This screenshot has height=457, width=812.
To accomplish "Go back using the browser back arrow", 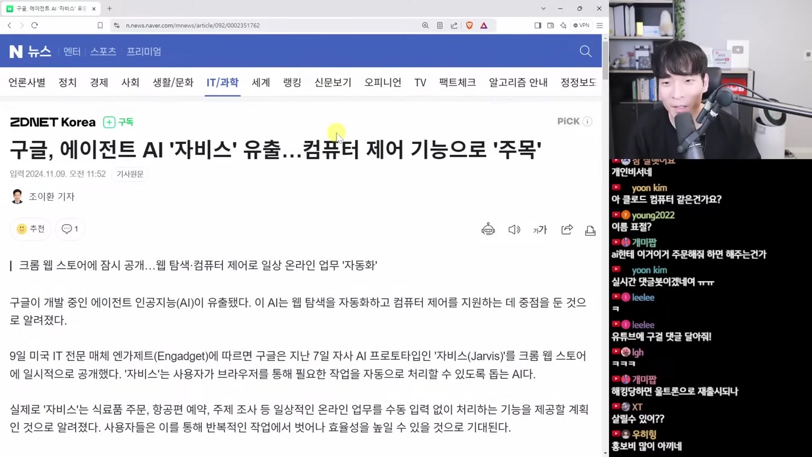I will 9,25.
